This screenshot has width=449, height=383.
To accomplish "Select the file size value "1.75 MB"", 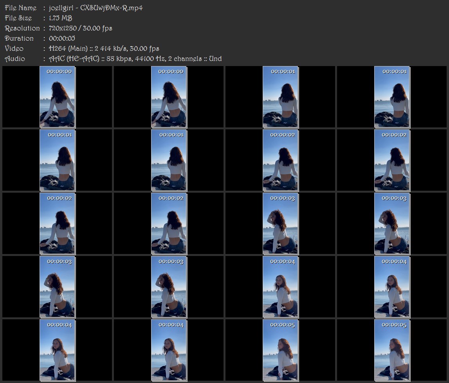I will (60, 18).
